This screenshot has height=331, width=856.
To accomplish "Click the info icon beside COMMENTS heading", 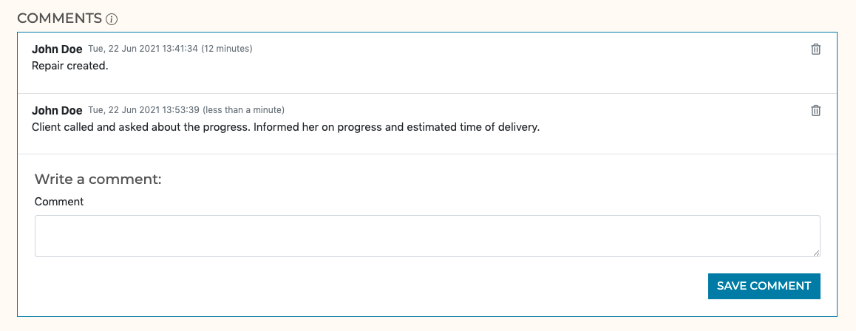I will click(112, 19).
